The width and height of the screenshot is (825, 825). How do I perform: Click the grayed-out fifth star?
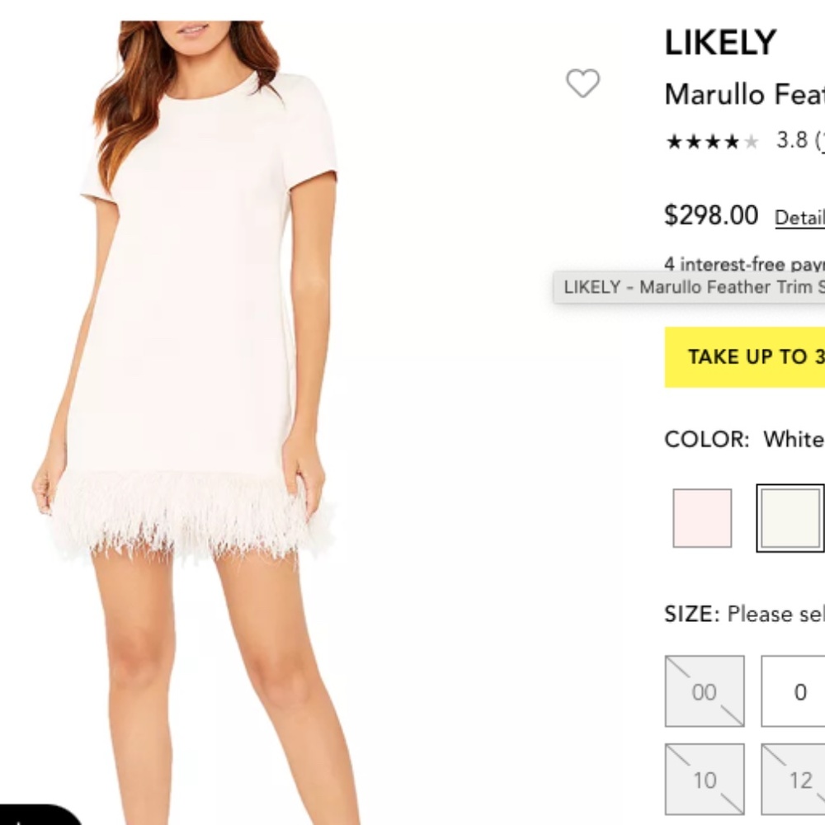pyautogui.click(x=751, y=140)
